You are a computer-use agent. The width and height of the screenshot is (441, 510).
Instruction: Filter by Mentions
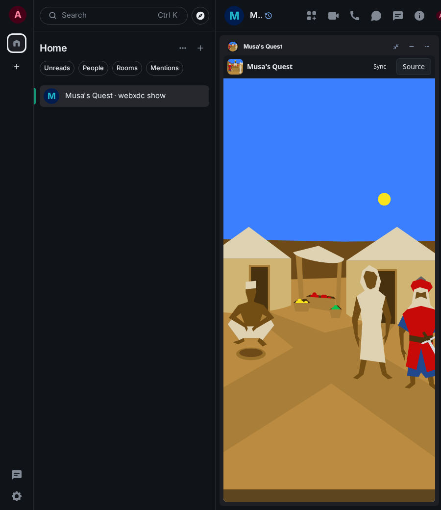tap(165, 68)
